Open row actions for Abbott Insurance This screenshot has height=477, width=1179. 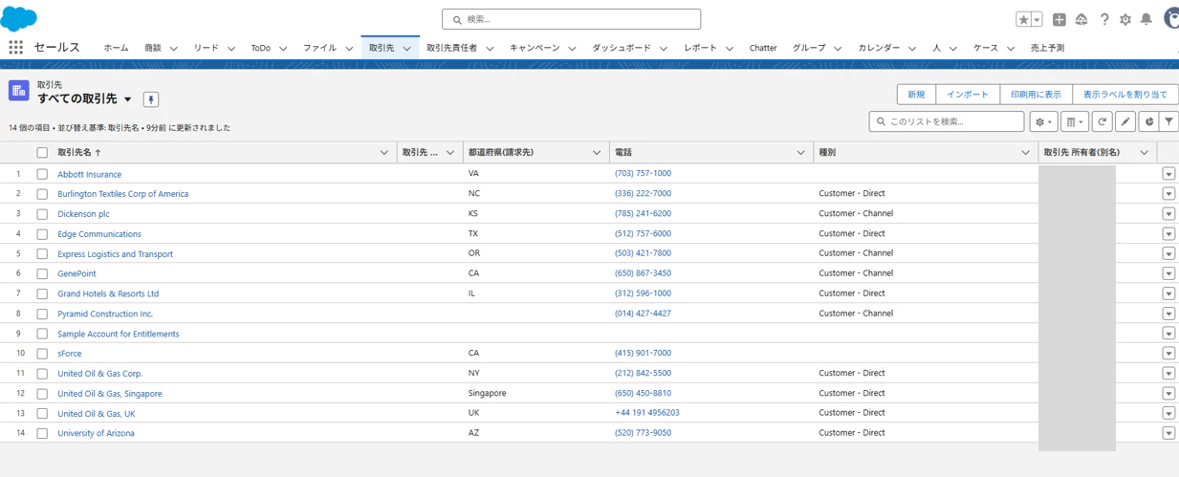click(x=1168, y=174)
